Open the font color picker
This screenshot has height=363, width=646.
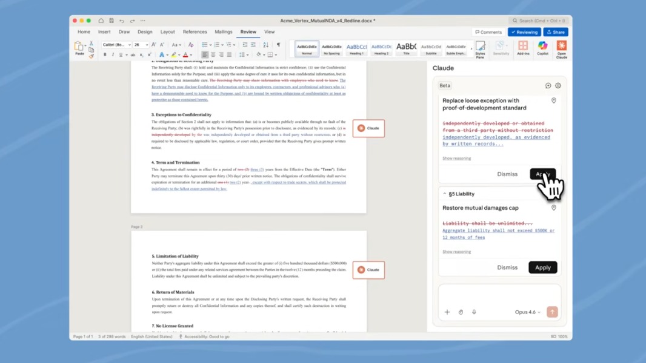point(184,54)
